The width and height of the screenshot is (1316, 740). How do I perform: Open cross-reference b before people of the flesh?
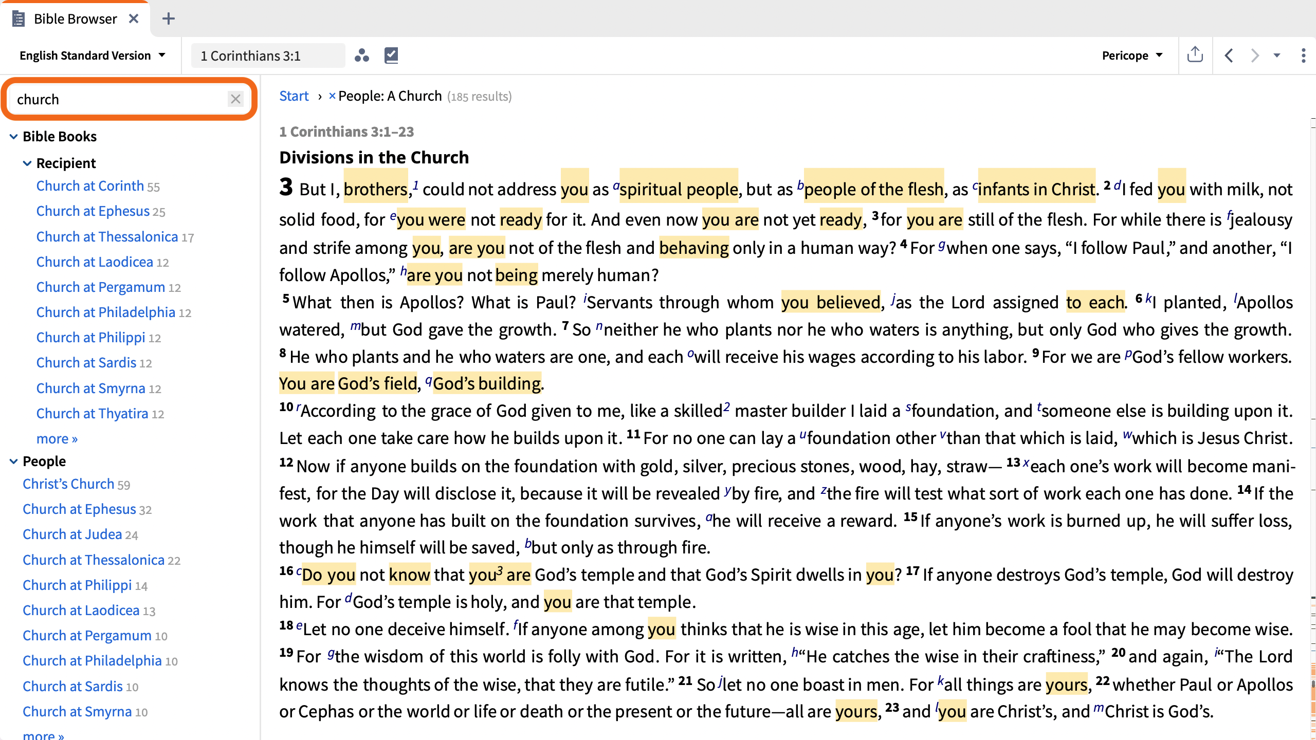click(x=800, y=185)
